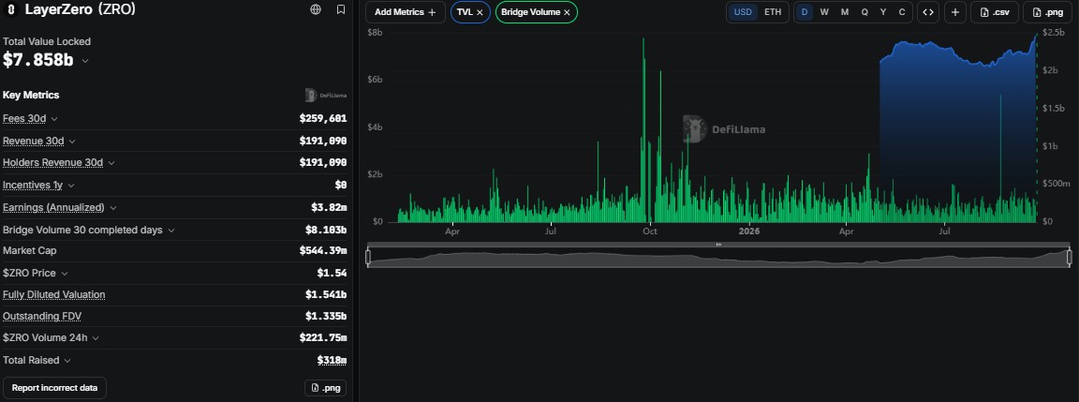This screenshot has height=402, width=1079.
Task: Open the Add Metrics menu
Action: pos(406,12)
